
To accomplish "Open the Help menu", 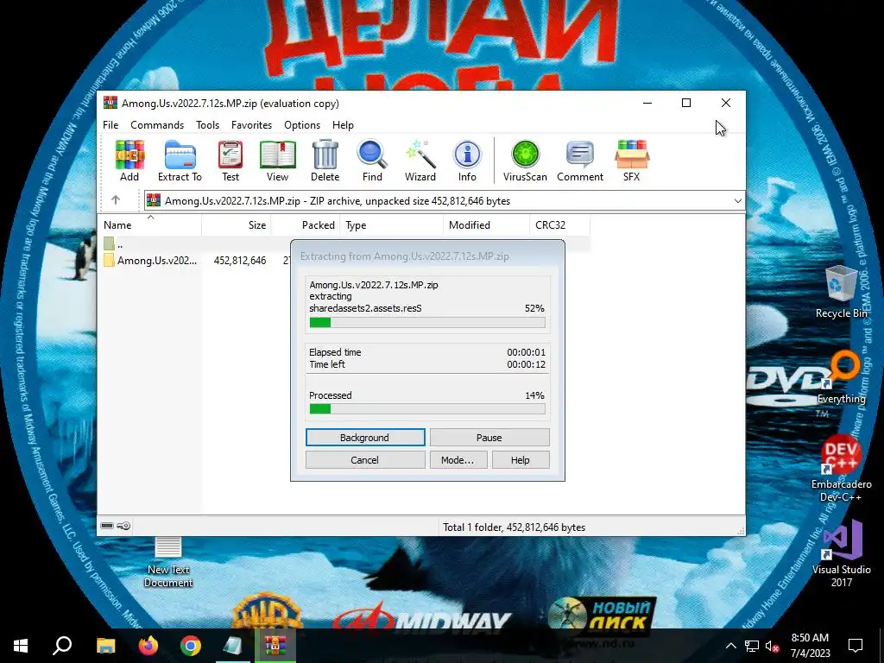I will click(x=343, y=124).
